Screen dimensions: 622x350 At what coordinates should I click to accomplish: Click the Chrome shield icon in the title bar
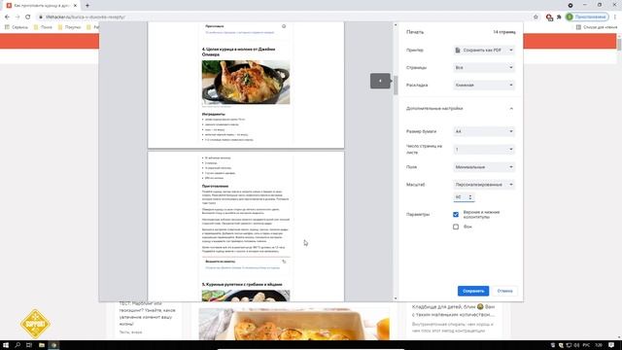[x=570, y=6]
